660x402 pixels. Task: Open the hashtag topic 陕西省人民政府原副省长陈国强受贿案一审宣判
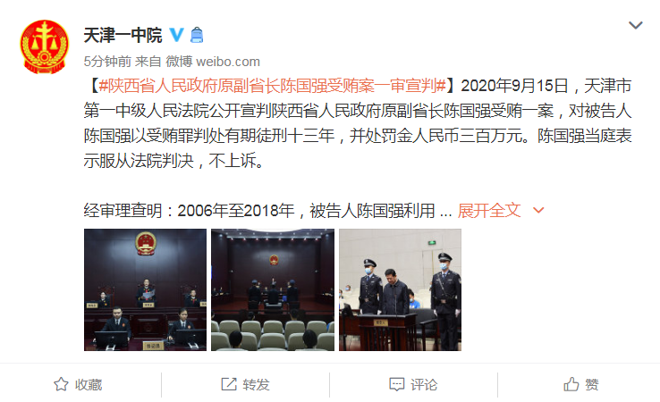pos(273,86)
